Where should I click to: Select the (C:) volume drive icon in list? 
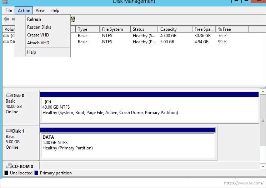click(6, 36)
